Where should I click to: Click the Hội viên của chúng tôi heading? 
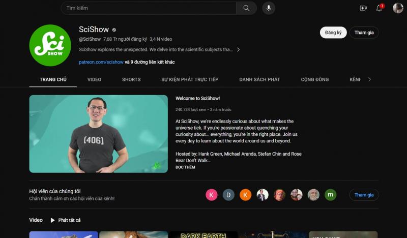coord(55,191)
